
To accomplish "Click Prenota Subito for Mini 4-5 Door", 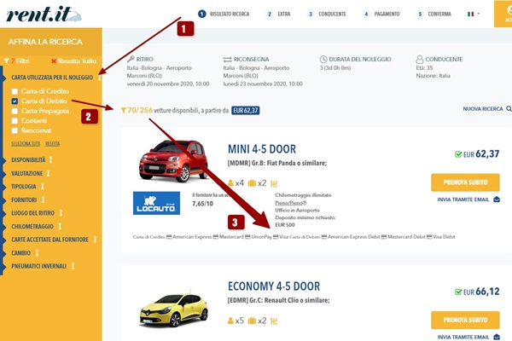I will point(465,182).
